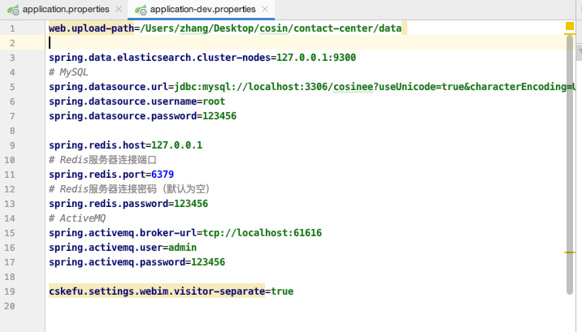
Task: Click line number 19 in the gutter
Action: click(x=10, y=292)
